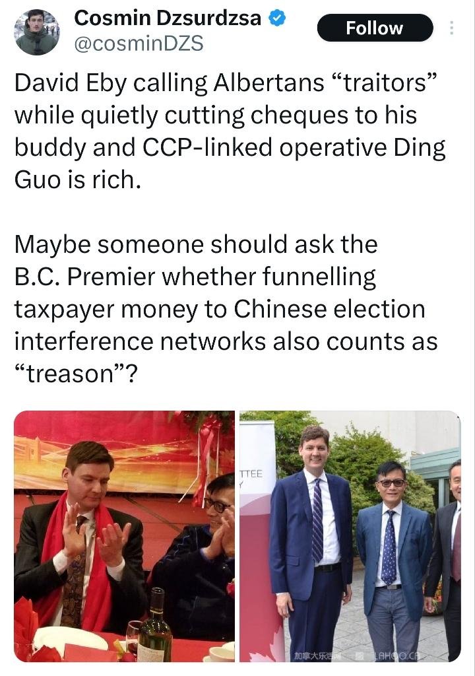Click "Maybe someone should ask the" line
Screen dimensions: 475x676
[x=196, y=244]
